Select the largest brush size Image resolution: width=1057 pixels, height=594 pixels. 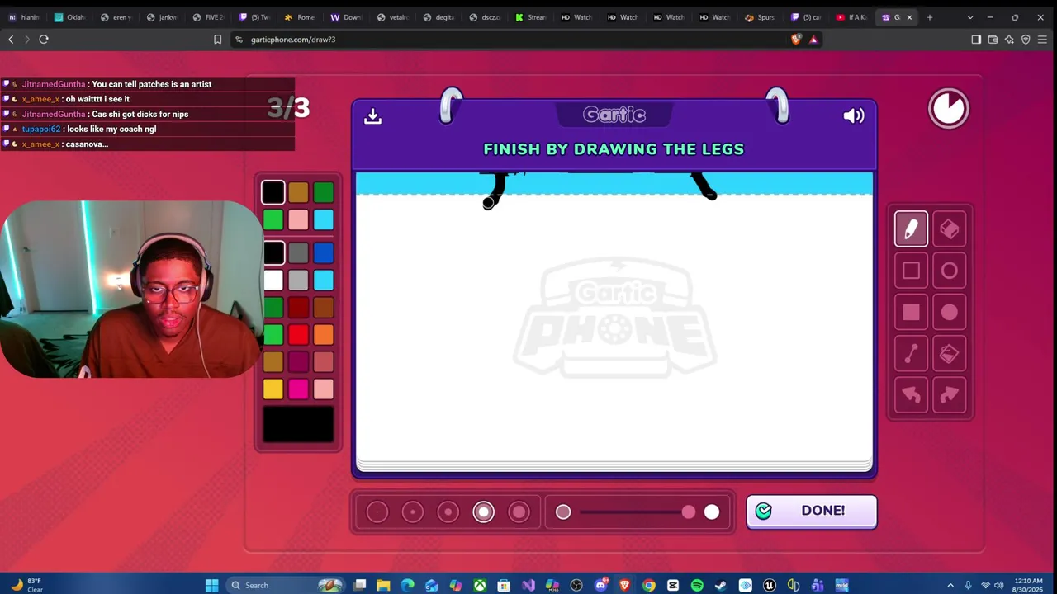(519, 512)
